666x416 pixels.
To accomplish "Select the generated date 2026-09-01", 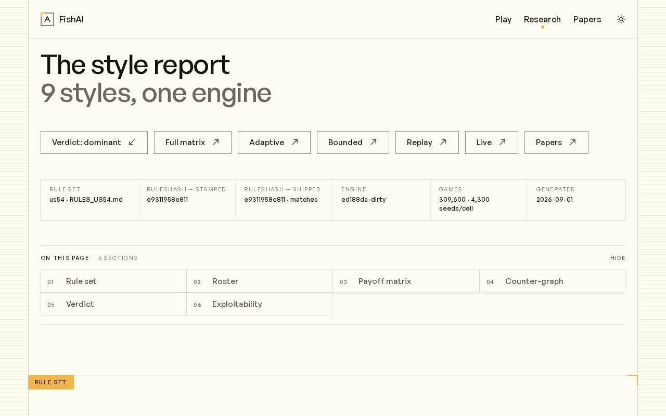I will click(x=555, y=200).
